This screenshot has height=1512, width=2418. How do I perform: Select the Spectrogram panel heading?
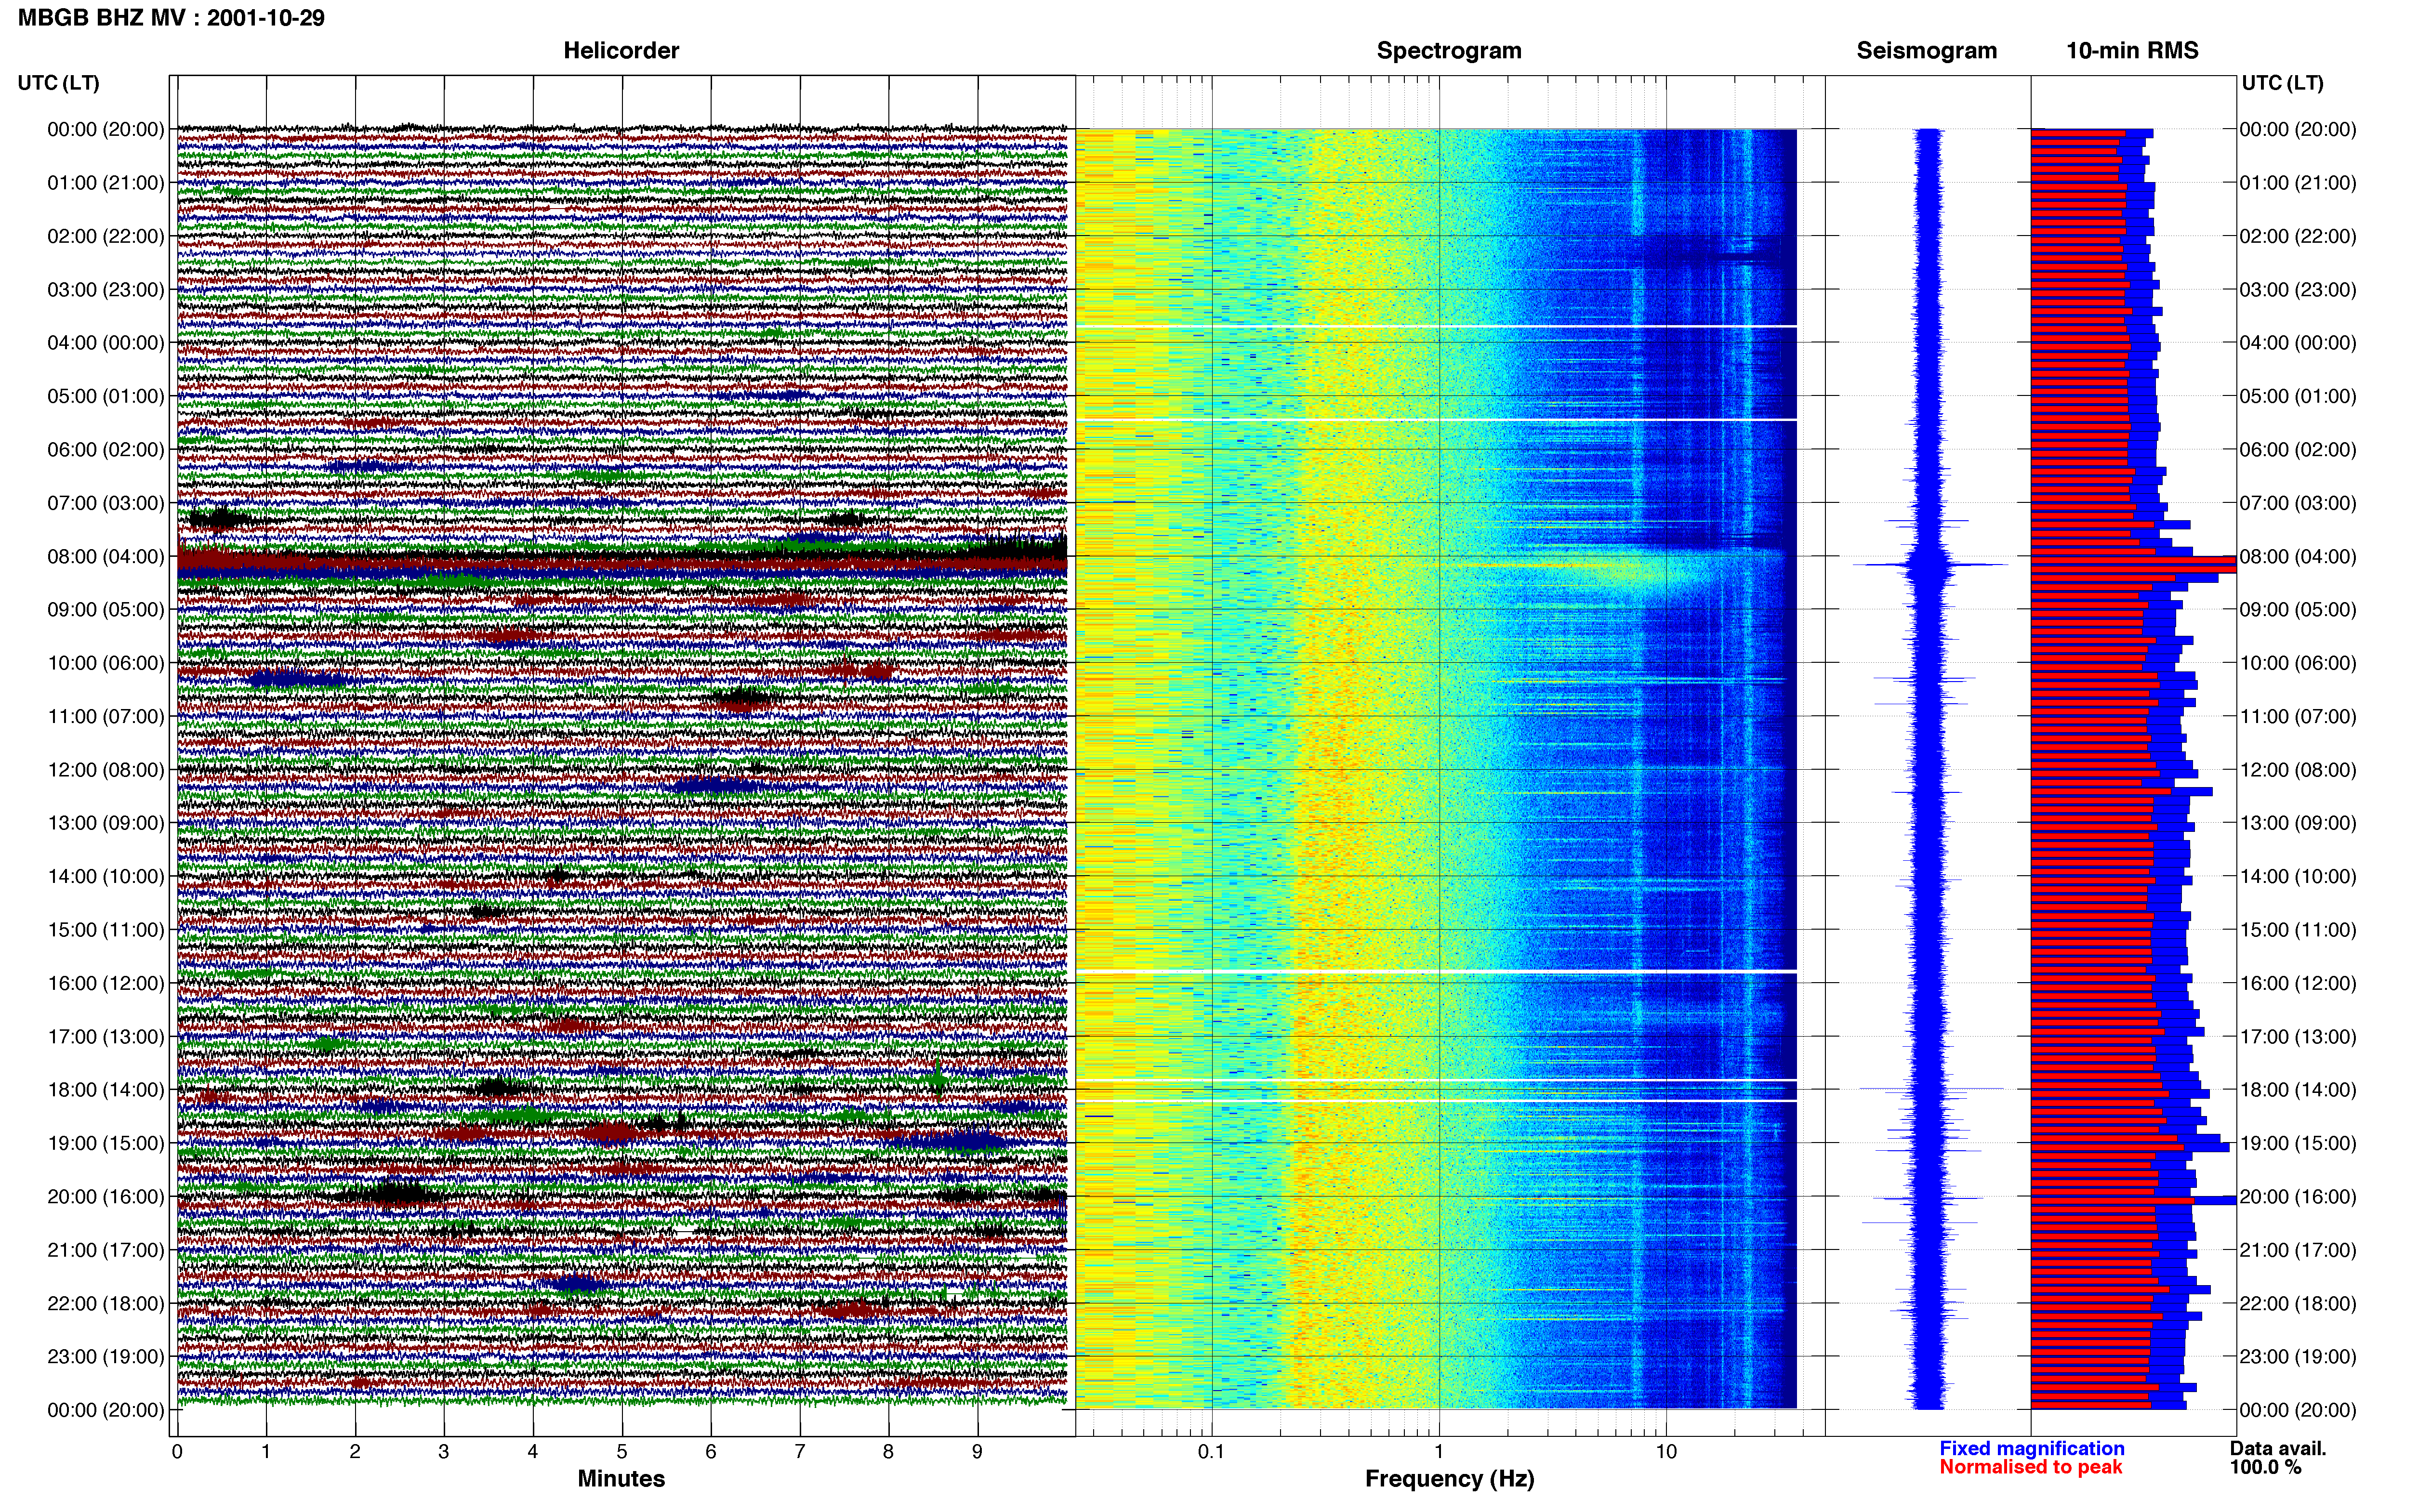tap(1449, 51)
